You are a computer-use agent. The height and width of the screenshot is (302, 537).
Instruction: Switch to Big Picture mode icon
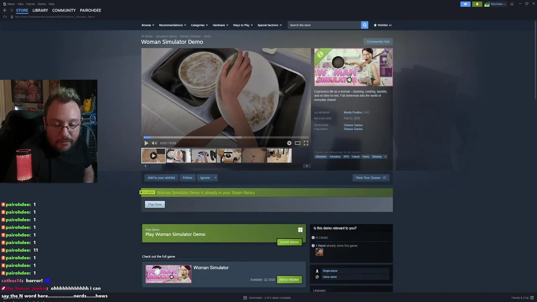click(512, 4)
